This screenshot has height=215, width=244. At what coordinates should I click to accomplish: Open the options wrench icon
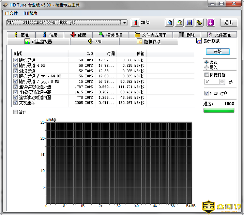[x=199, y=22]
